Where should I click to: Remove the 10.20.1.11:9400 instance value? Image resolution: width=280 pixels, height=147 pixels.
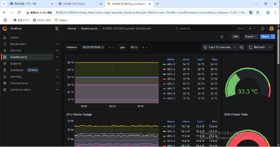click(x=103, y=47)
